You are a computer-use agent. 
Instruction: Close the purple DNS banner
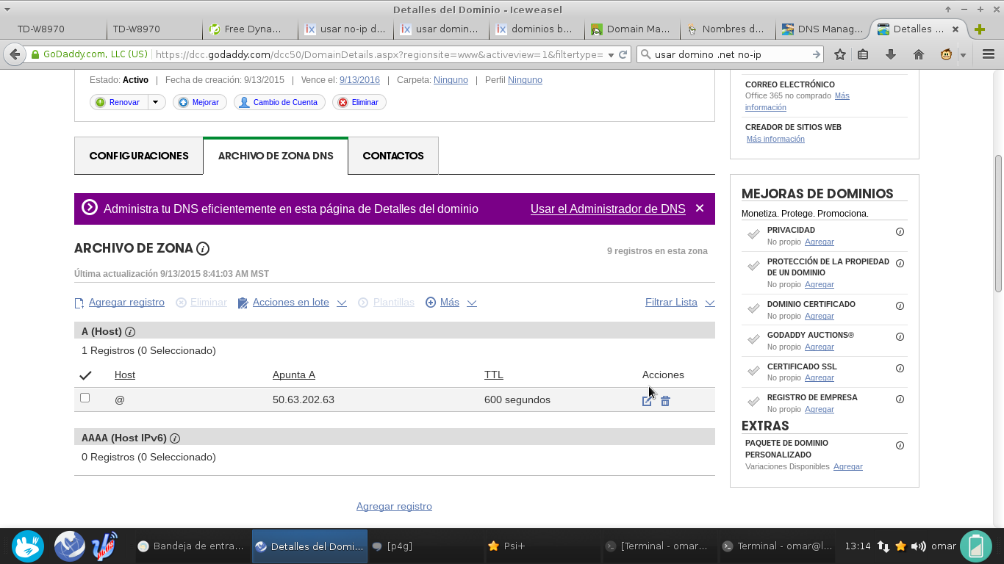pyautogui.click(x=700, y=209)
